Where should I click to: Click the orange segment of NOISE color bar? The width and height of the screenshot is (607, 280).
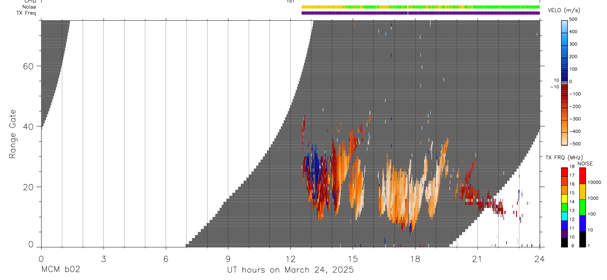(582, 191)
